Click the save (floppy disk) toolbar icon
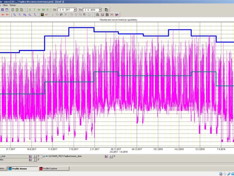Viewport: 234px width, 176px height. 42,15
